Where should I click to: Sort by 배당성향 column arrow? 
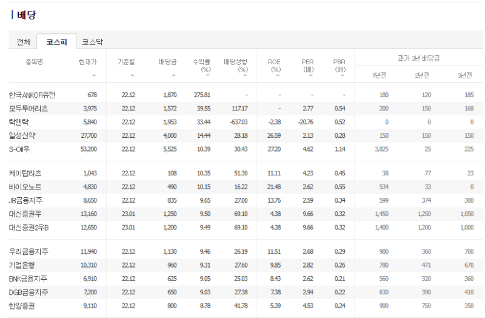click(245, 75)
